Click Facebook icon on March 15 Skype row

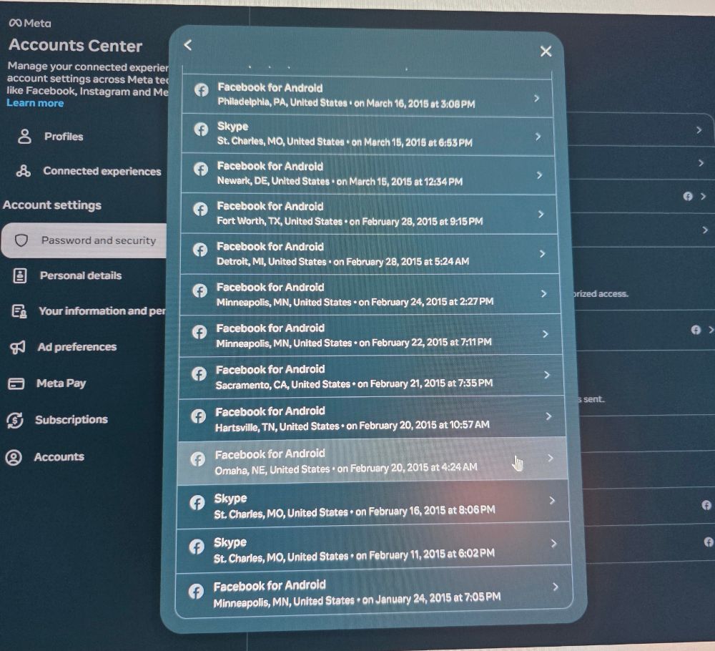click(201, 129)
